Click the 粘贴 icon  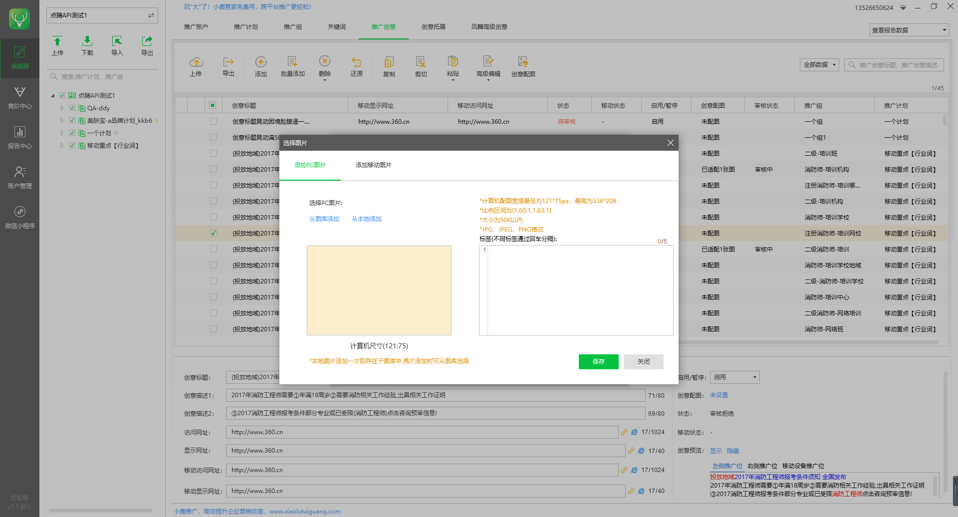coord(453,61)
